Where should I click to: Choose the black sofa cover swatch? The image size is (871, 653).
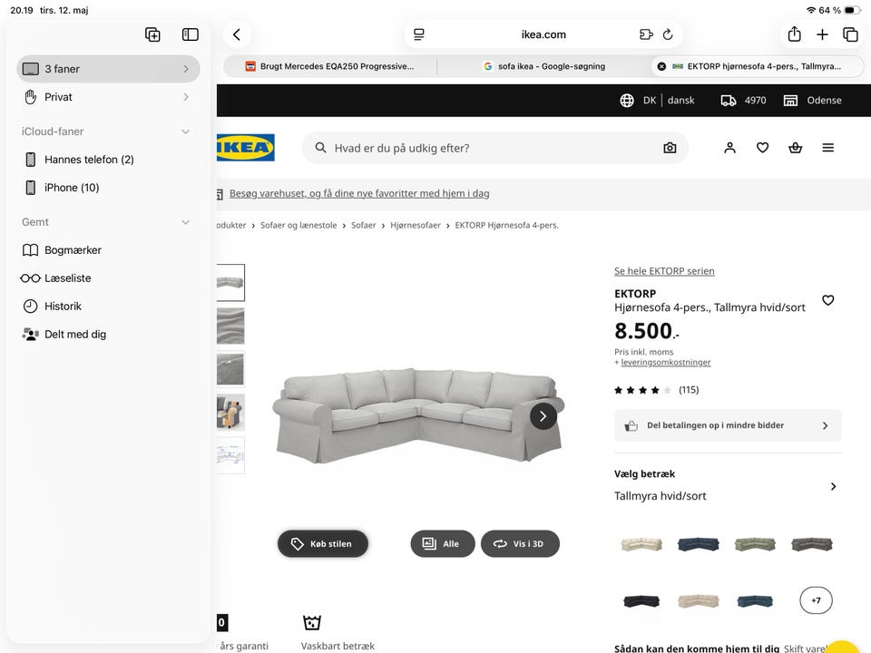tap(641, 600)
